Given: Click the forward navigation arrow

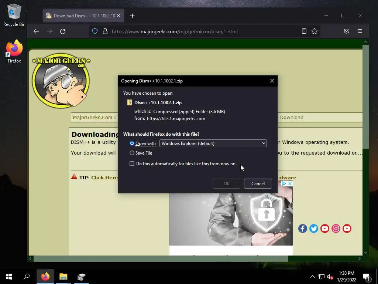Looking at the screenshot, I should (x=49, y=31).
